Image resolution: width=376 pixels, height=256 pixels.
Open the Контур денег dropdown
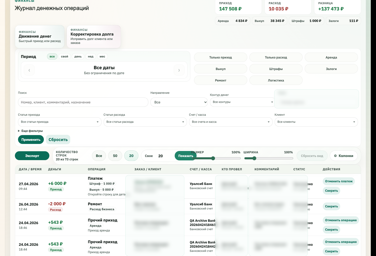point(242,102)
